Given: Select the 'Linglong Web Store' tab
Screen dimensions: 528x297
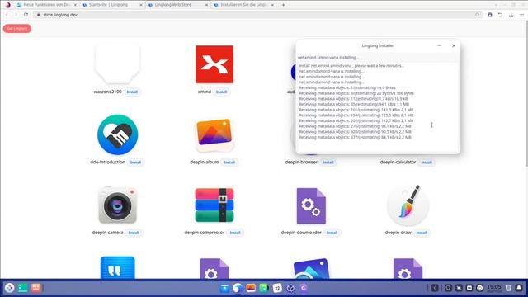Looking at the screenshot, I should 177,5.
